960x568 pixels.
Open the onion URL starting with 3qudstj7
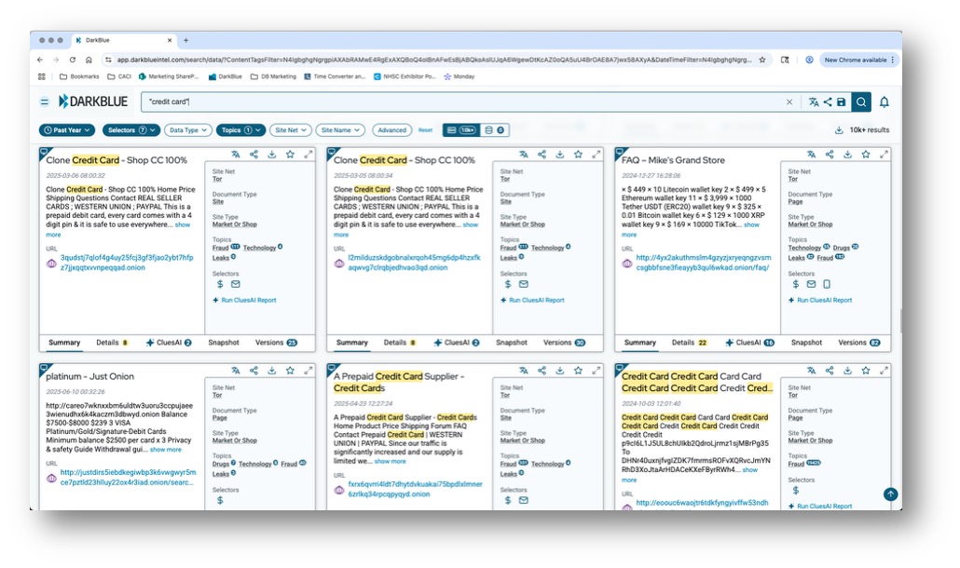coord(127,263)
